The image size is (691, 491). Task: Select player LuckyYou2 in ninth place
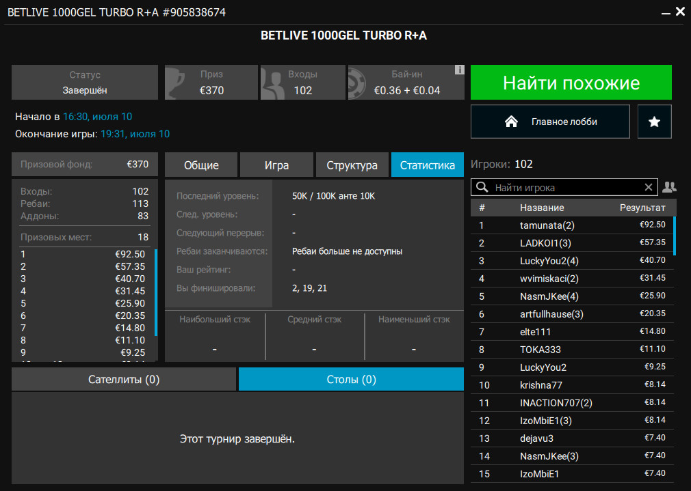[572, 367]
